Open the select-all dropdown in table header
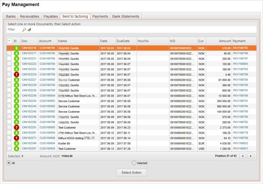 click(10, 41)
